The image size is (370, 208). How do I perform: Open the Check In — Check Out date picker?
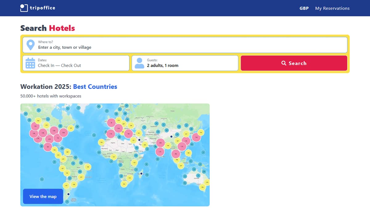point(76,63)
